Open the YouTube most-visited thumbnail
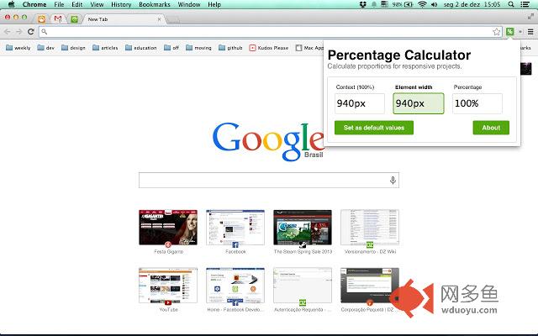Screen dimensions: 538x336 (x=168, y=286)
